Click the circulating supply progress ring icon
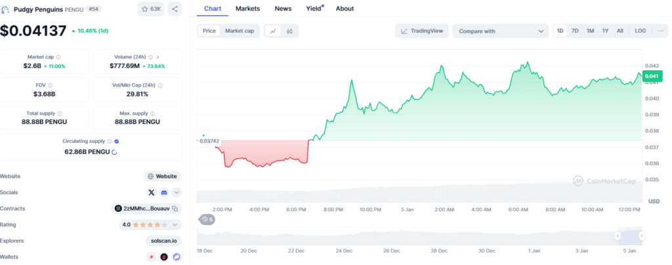 114,152
